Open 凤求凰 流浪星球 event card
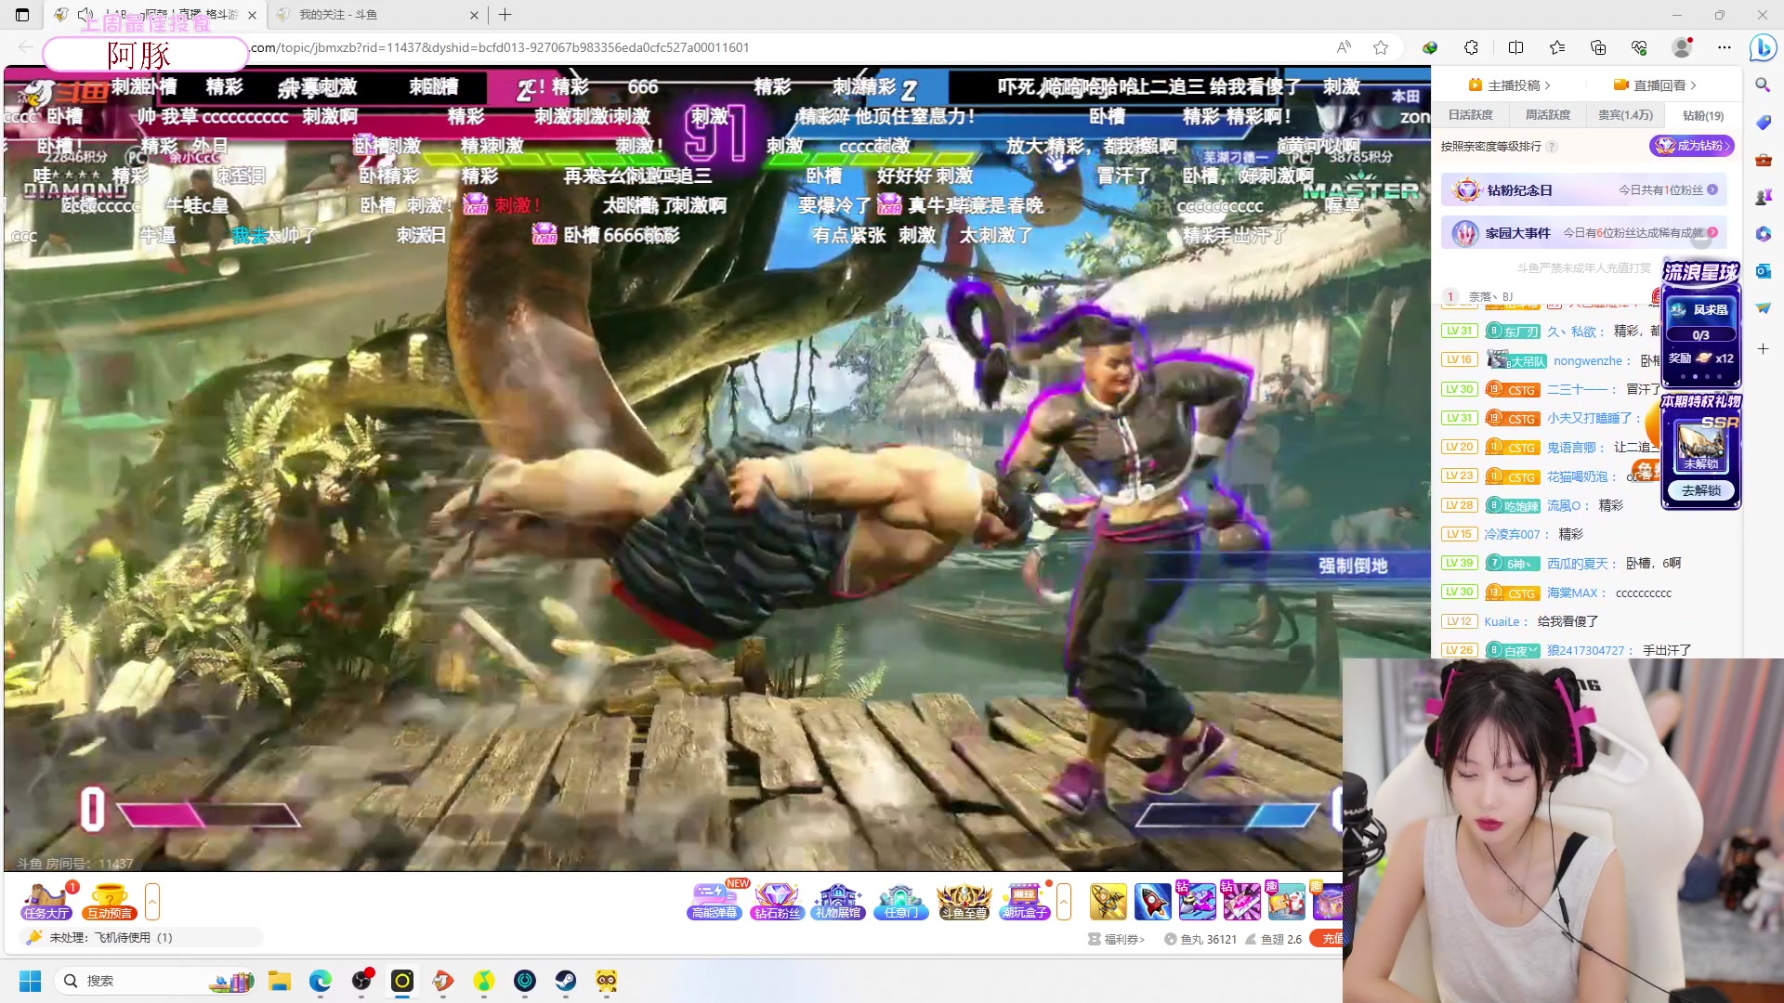Viewport: 1784px width, 1003px height. tap(1700, 324)
